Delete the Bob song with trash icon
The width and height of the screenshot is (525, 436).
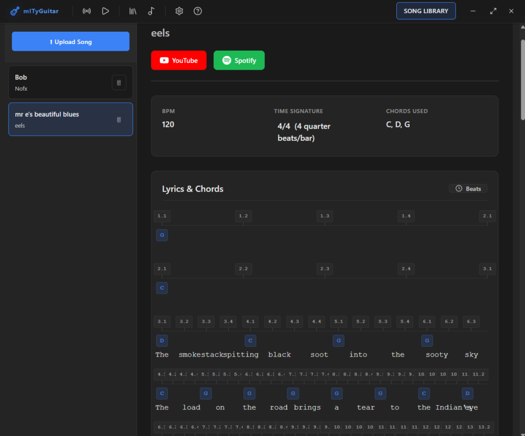[x=119, y=82]
